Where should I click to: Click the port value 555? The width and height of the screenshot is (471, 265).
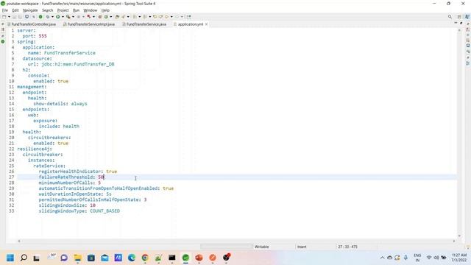coord(43,36)
